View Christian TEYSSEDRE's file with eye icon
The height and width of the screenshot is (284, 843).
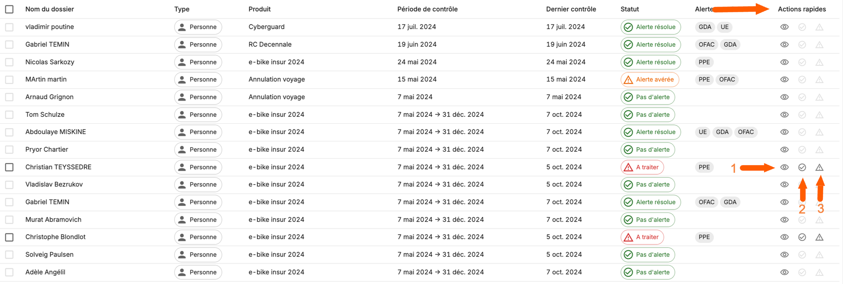[785, 167]
